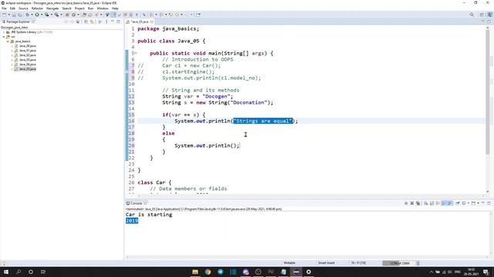Click the Terminate stop icon in Console
The width and height of the screenshot is (494, 277).
click(406, 203)
